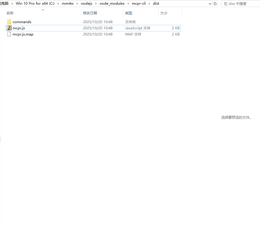Expand the chevron after node_modules breadcrumb
260x226 pixels.
click(128, 4)
